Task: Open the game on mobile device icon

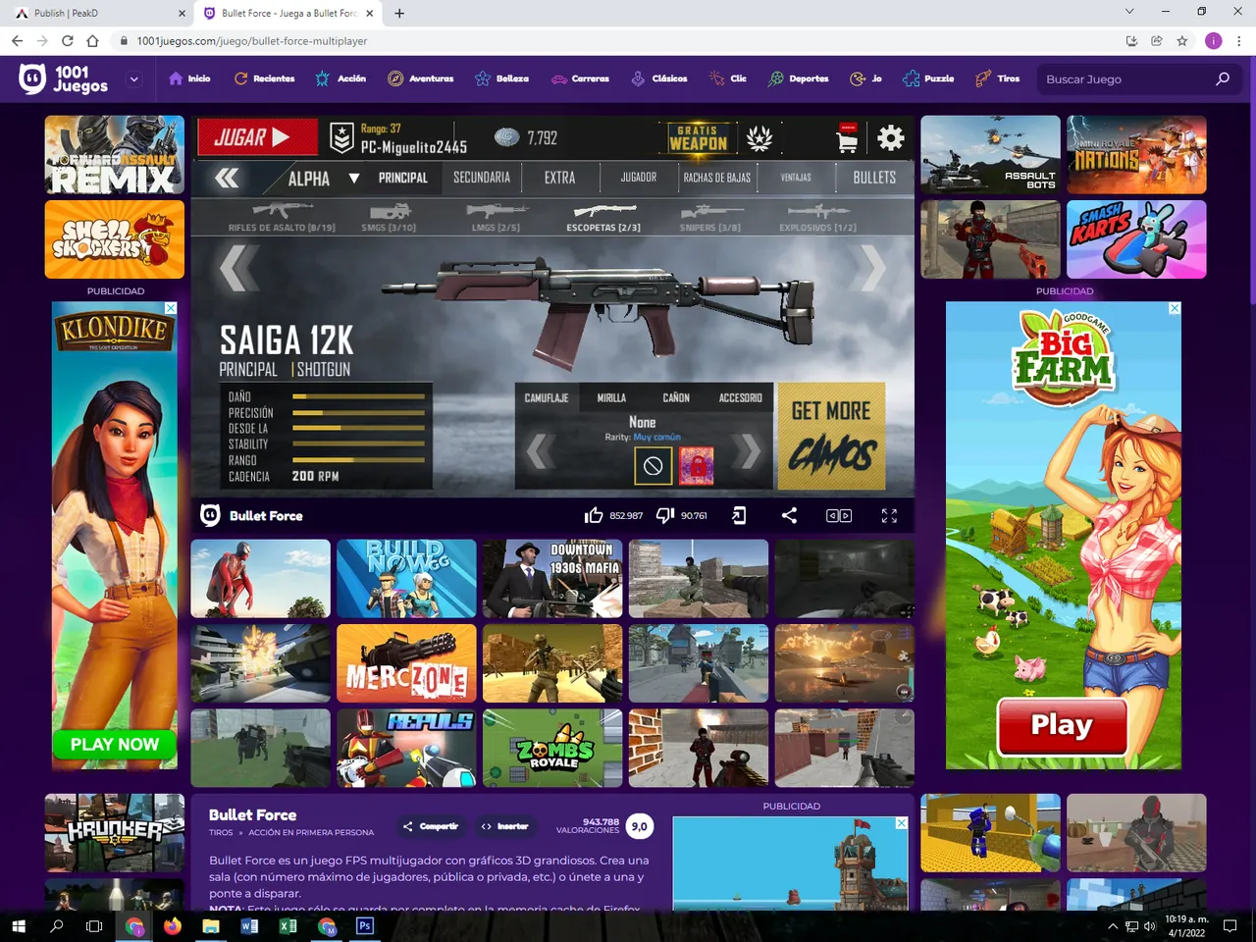Action: pos(739,515)
